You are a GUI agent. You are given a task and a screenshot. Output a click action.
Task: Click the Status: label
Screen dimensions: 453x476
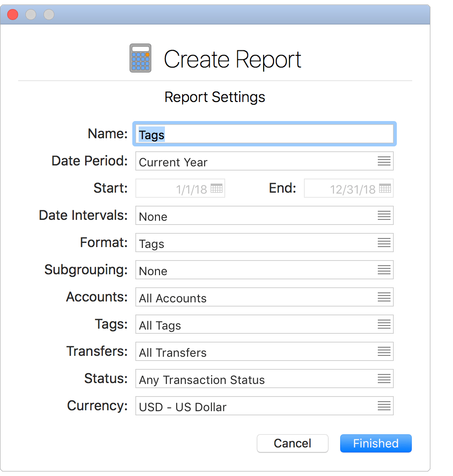click(106, 378)
